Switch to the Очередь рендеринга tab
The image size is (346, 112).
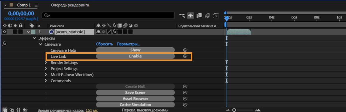click(70, 5)
